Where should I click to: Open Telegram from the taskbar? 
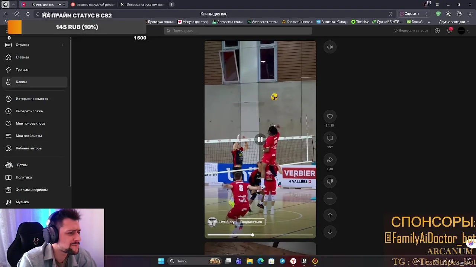pos(282,261)
